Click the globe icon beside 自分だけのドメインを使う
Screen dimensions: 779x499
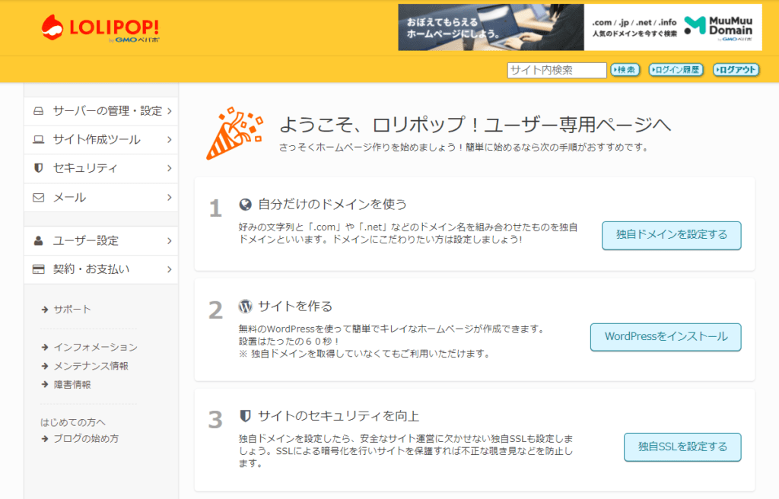point(245,204)
